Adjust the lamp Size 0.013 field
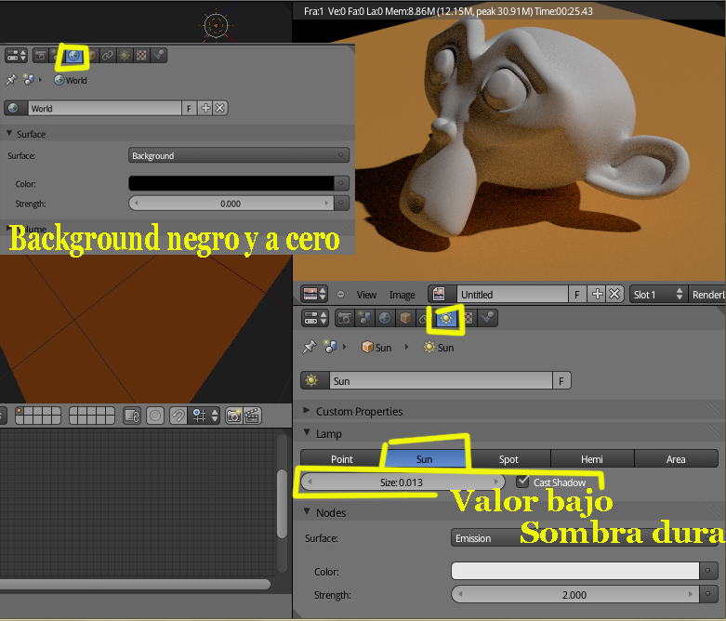 (402, 482)
